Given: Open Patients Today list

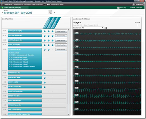Looking at the screenshot, I should pos(136,8).
